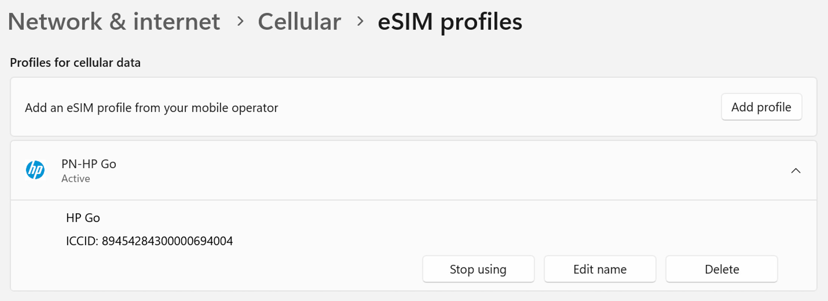Click the Add an eSIM profile description
The height and width of the screenshot is (301, 828).
tap(151, 108)
